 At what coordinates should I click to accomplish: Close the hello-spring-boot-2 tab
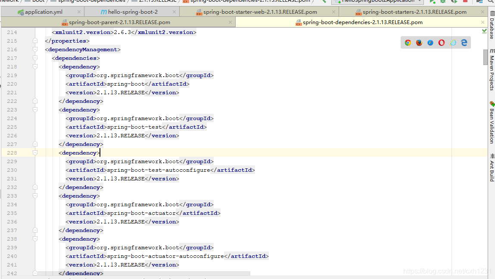pos(174,12)
